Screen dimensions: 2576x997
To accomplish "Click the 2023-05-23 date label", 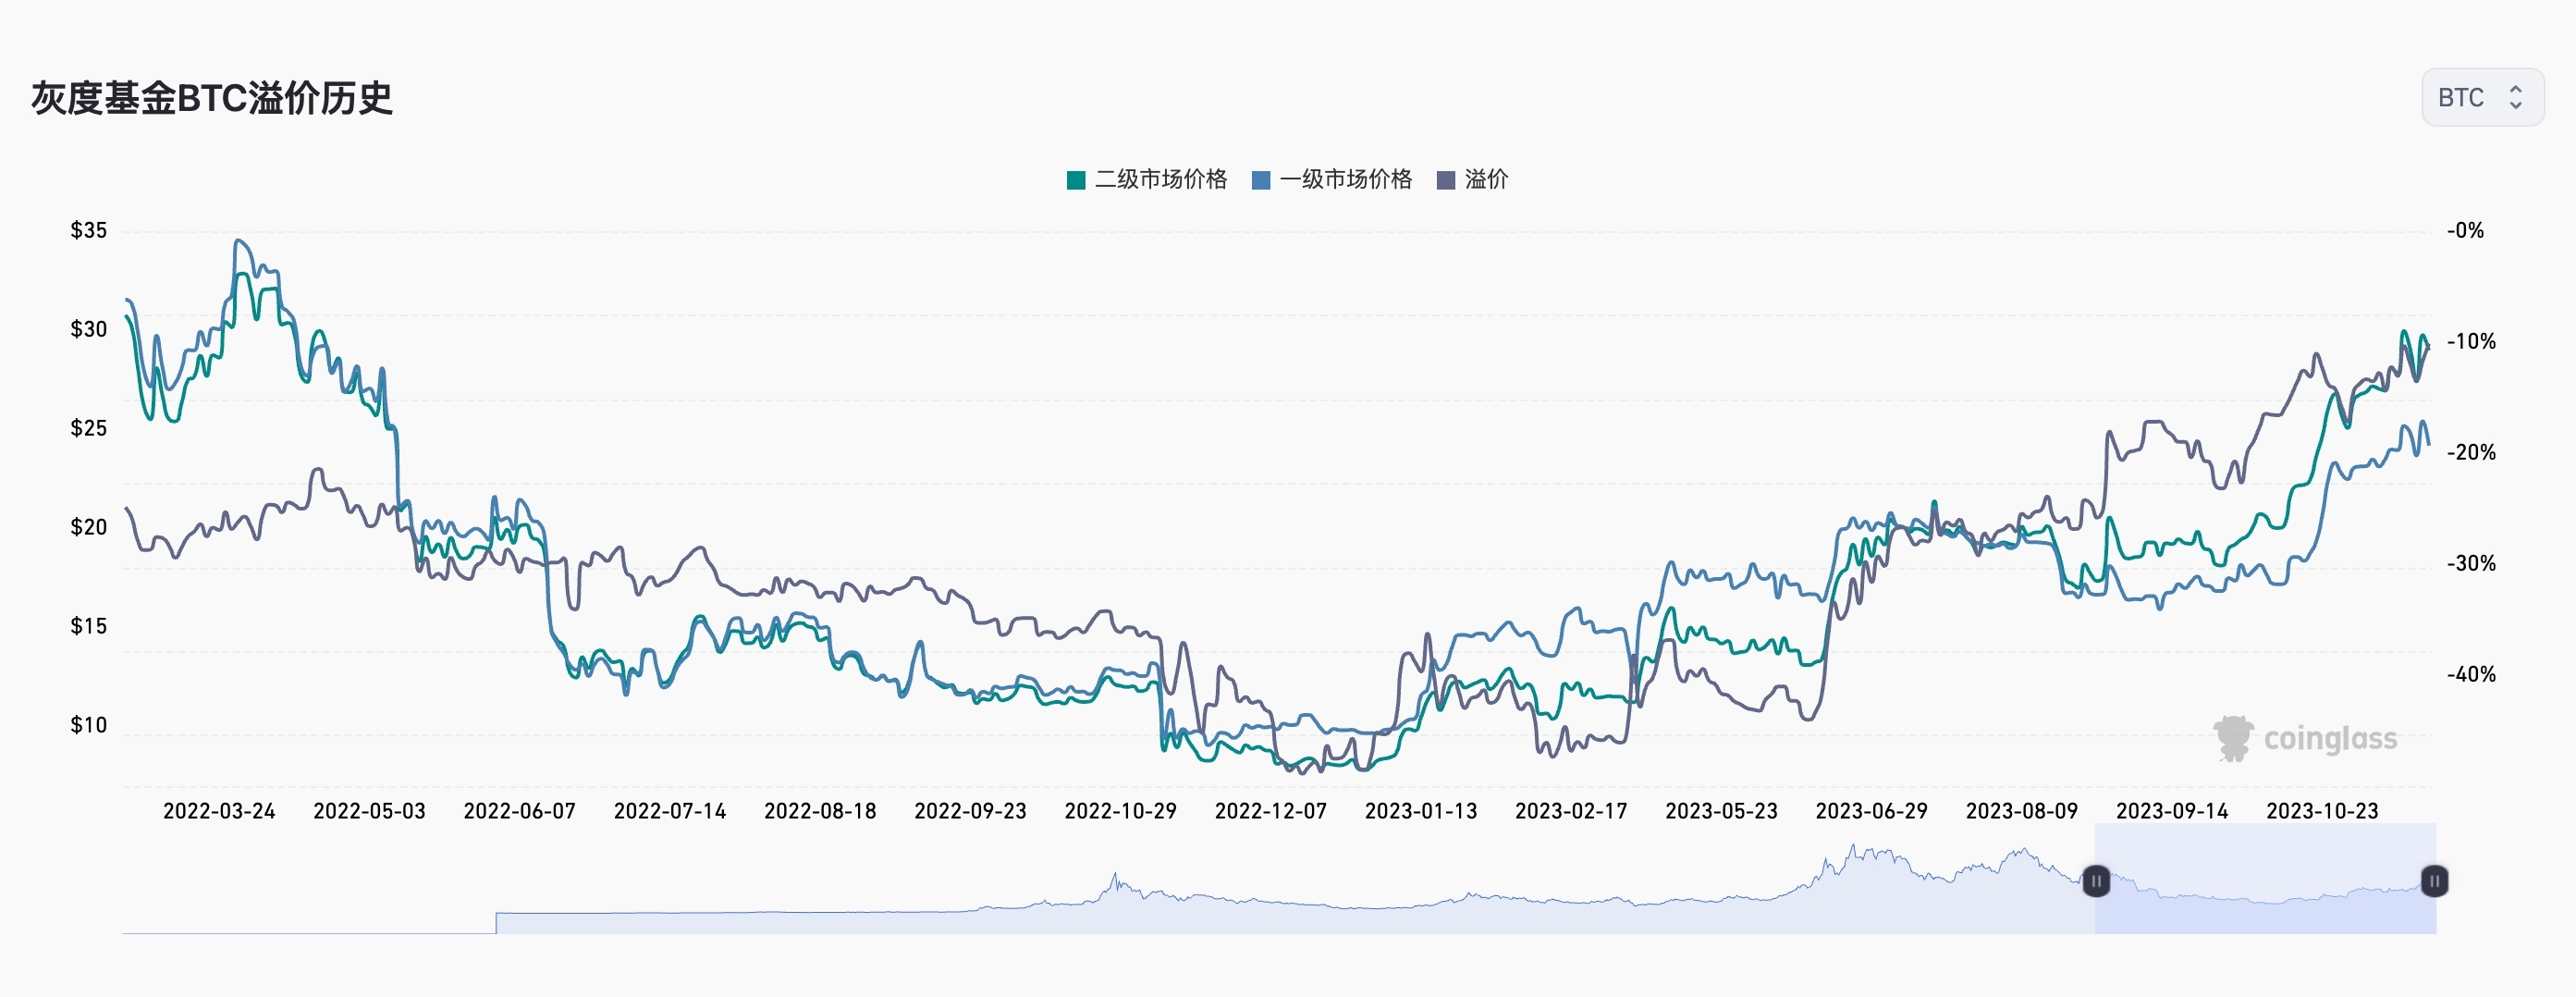I will click(1721, 811).
